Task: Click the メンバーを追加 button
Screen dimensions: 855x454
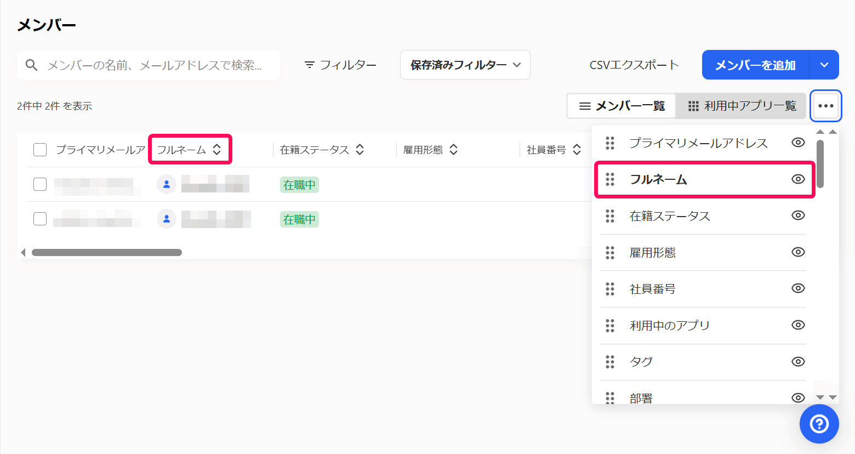Action: (x=756, y=65)
